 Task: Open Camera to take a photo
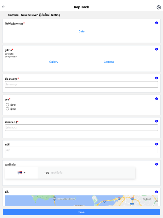coord(109,62)
